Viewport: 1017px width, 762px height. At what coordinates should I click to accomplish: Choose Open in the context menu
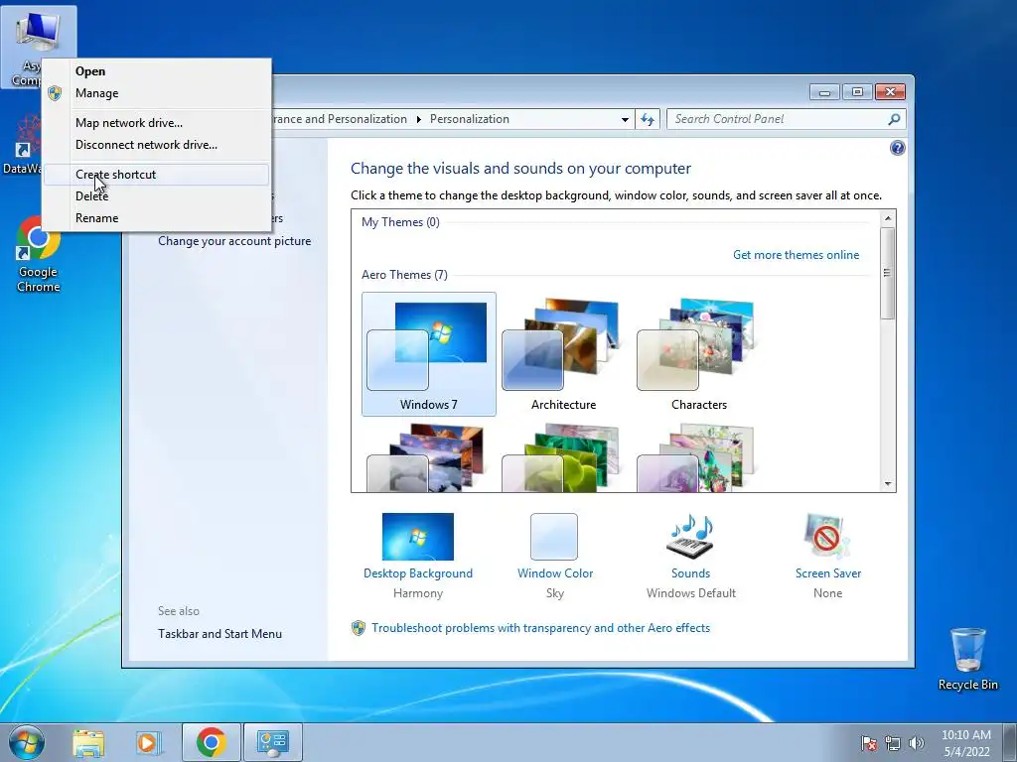tap(156, 71)
